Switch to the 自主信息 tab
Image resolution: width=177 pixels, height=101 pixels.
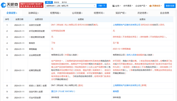pyautogui.click(x=165, y=13)
